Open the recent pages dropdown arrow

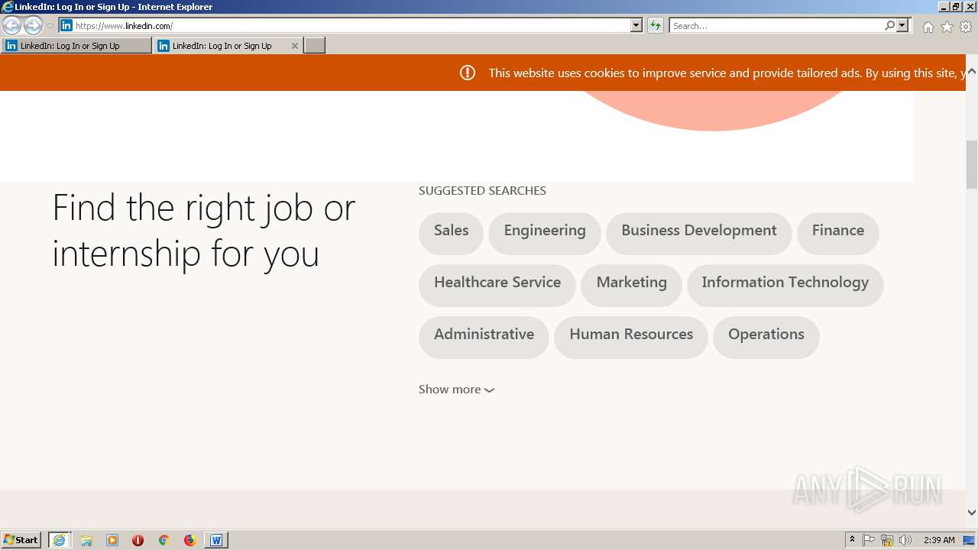pos(50,26)
